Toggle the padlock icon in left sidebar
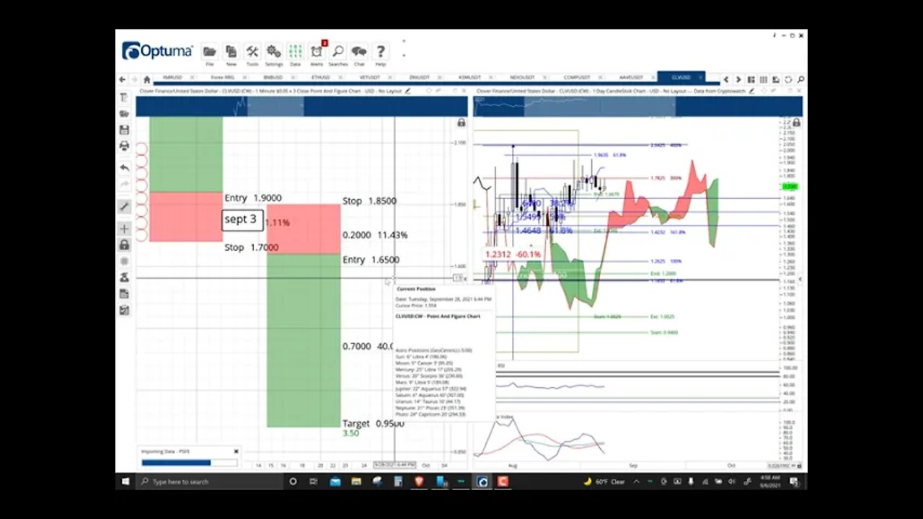This screenshot has width=923, height=519. pyautogui.click(x=124, y=245)
